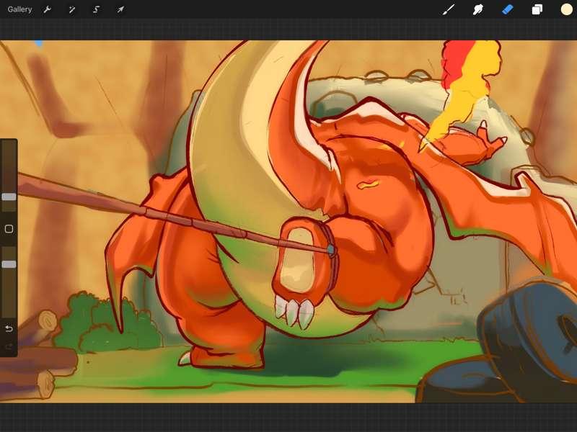Select the Brush tool
The image size is (577, 432).
click(448, 9)
